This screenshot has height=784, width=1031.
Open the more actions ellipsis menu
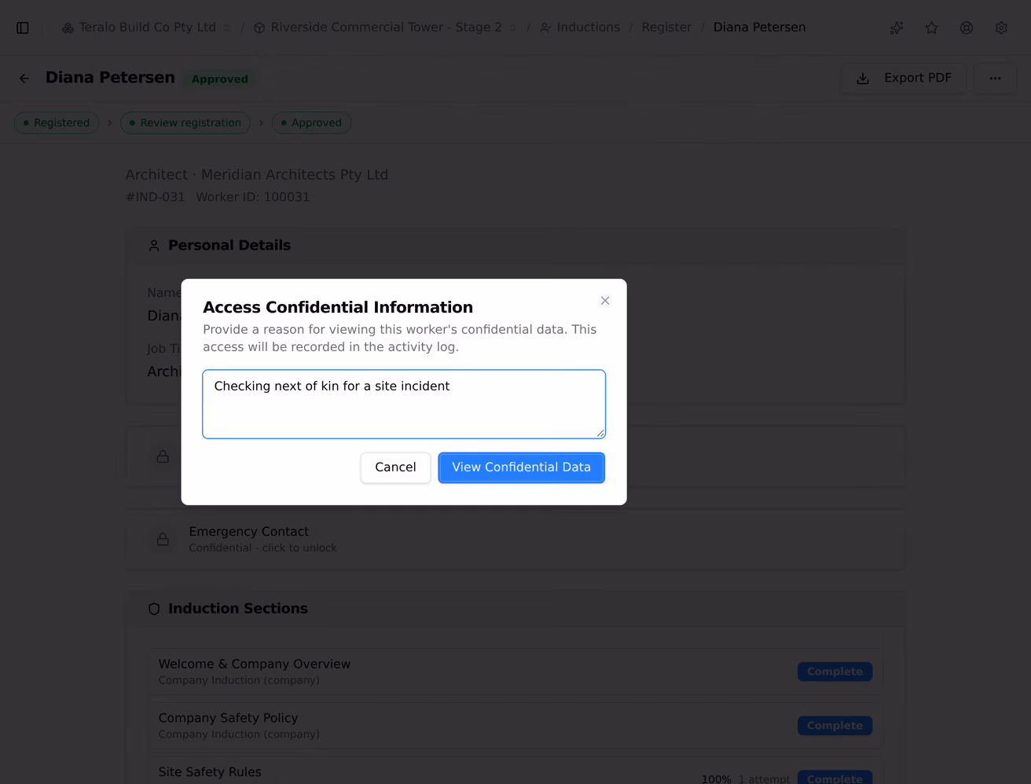coord(995,78)
